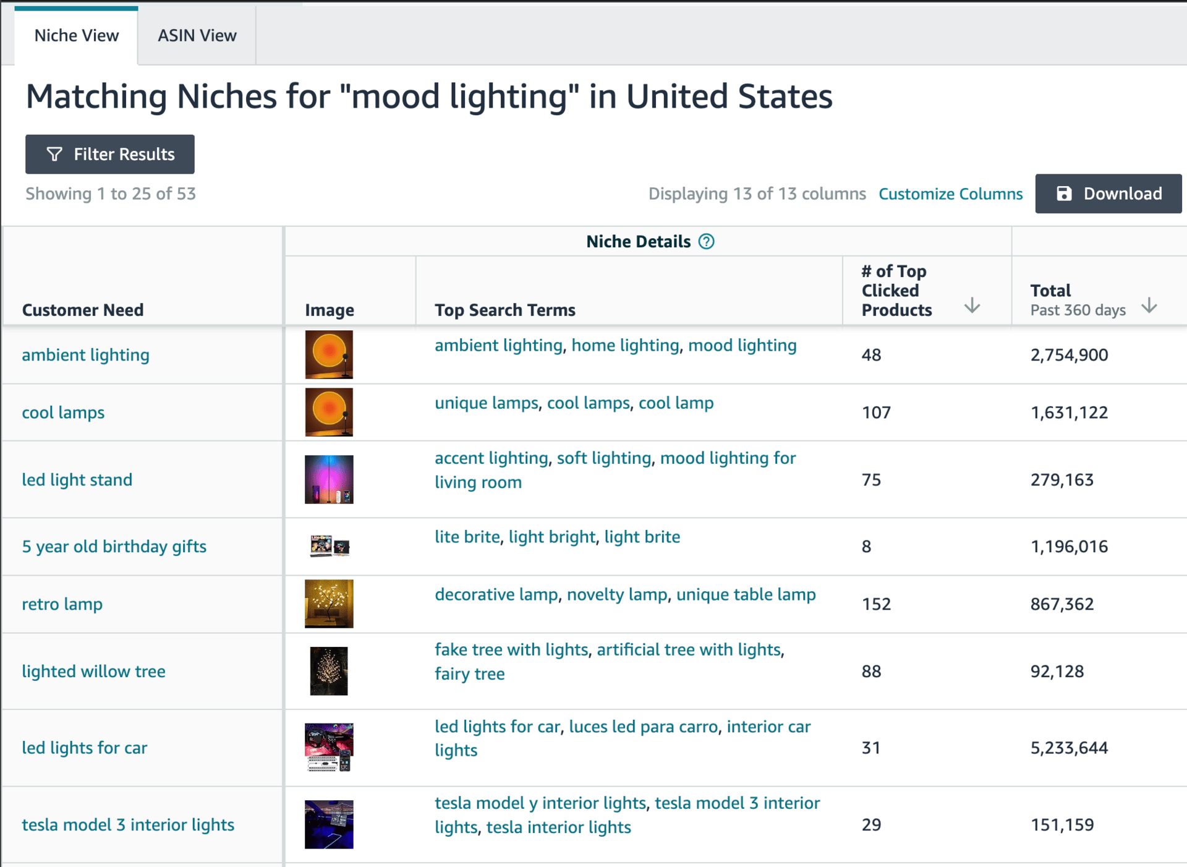1187x867 pixels.
Task: Select the decorative lamp search term
Action: 496,595
